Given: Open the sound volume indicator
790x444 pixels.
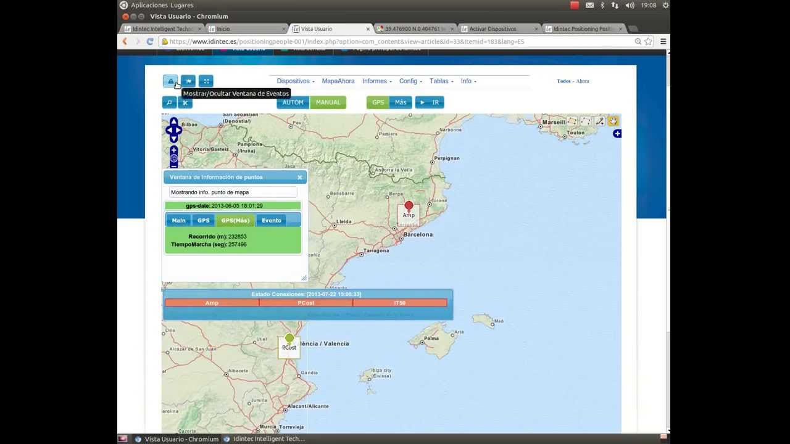Looking at the screenshot, I should 630,5.
